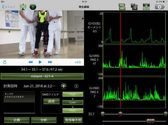This screenshot has height=125, width=168.
Task: Open the EMG filter 設定 button
Action: 51,101
